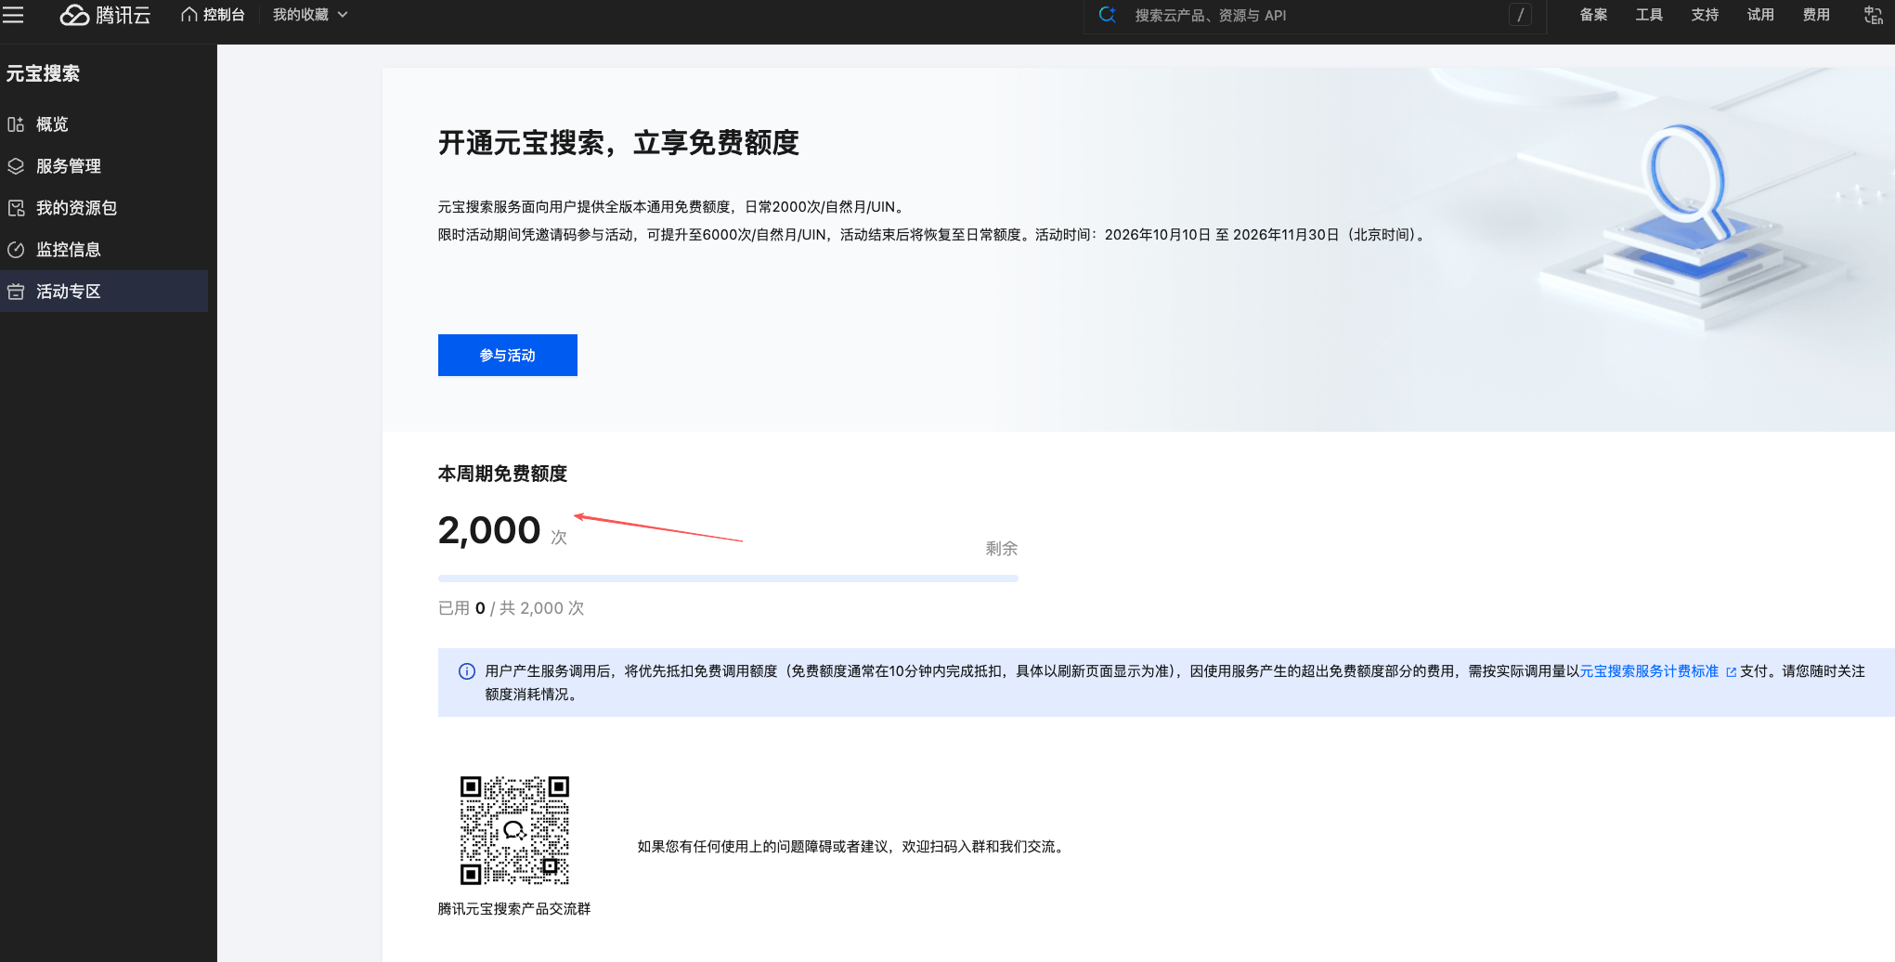Click the 本周期免费额度 heading
The height and width of the screenshot is (962, 1895).
(x=502, y=474)
